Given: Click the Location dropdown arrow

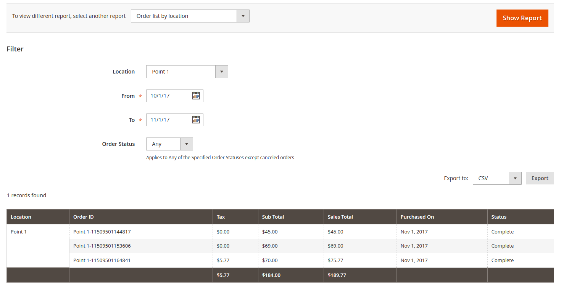Looking at the screenshot, I should pos(222,72).
